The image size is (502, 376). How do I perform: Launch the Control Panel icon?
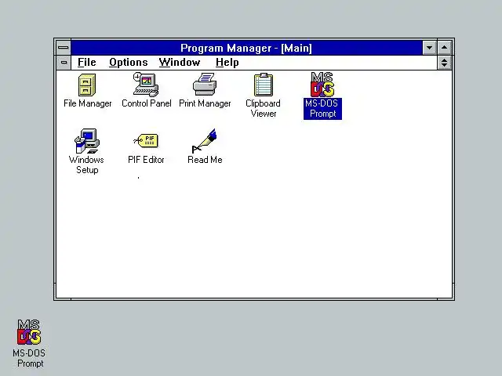pyautogui.click(x=146, y=85)
